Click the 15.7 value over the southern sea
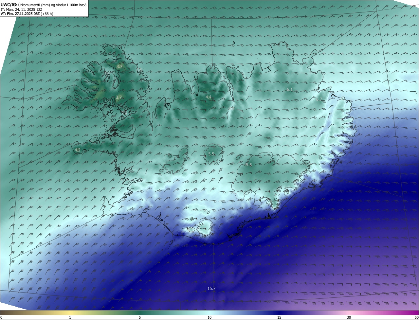Screen dimensions: 419x320 tap(211, 288)
